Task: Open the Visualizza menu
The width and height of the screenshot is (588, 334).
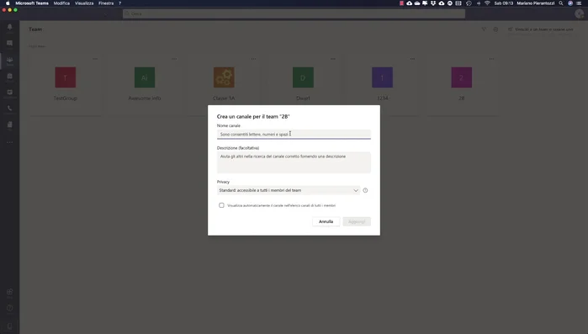Action: [x=84, y=3]
